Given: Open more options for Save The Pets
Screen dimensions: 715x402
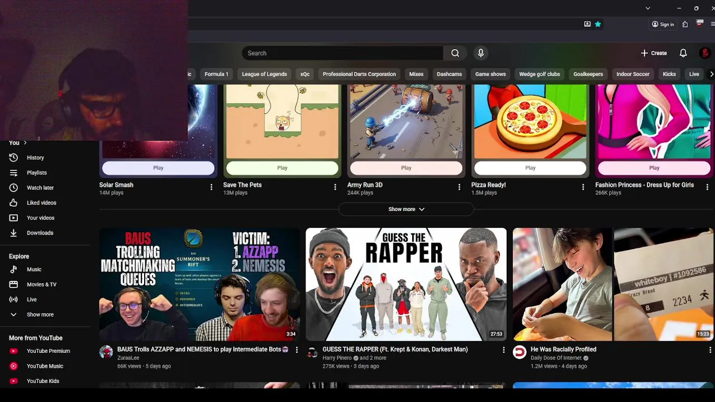Looking at the screenshot, I should tap(335, 187).
